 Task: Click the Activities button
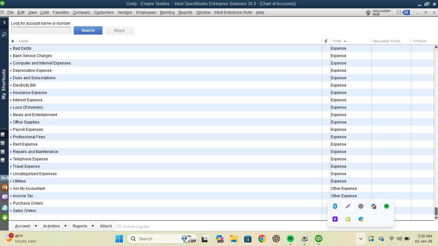point(51,226)
